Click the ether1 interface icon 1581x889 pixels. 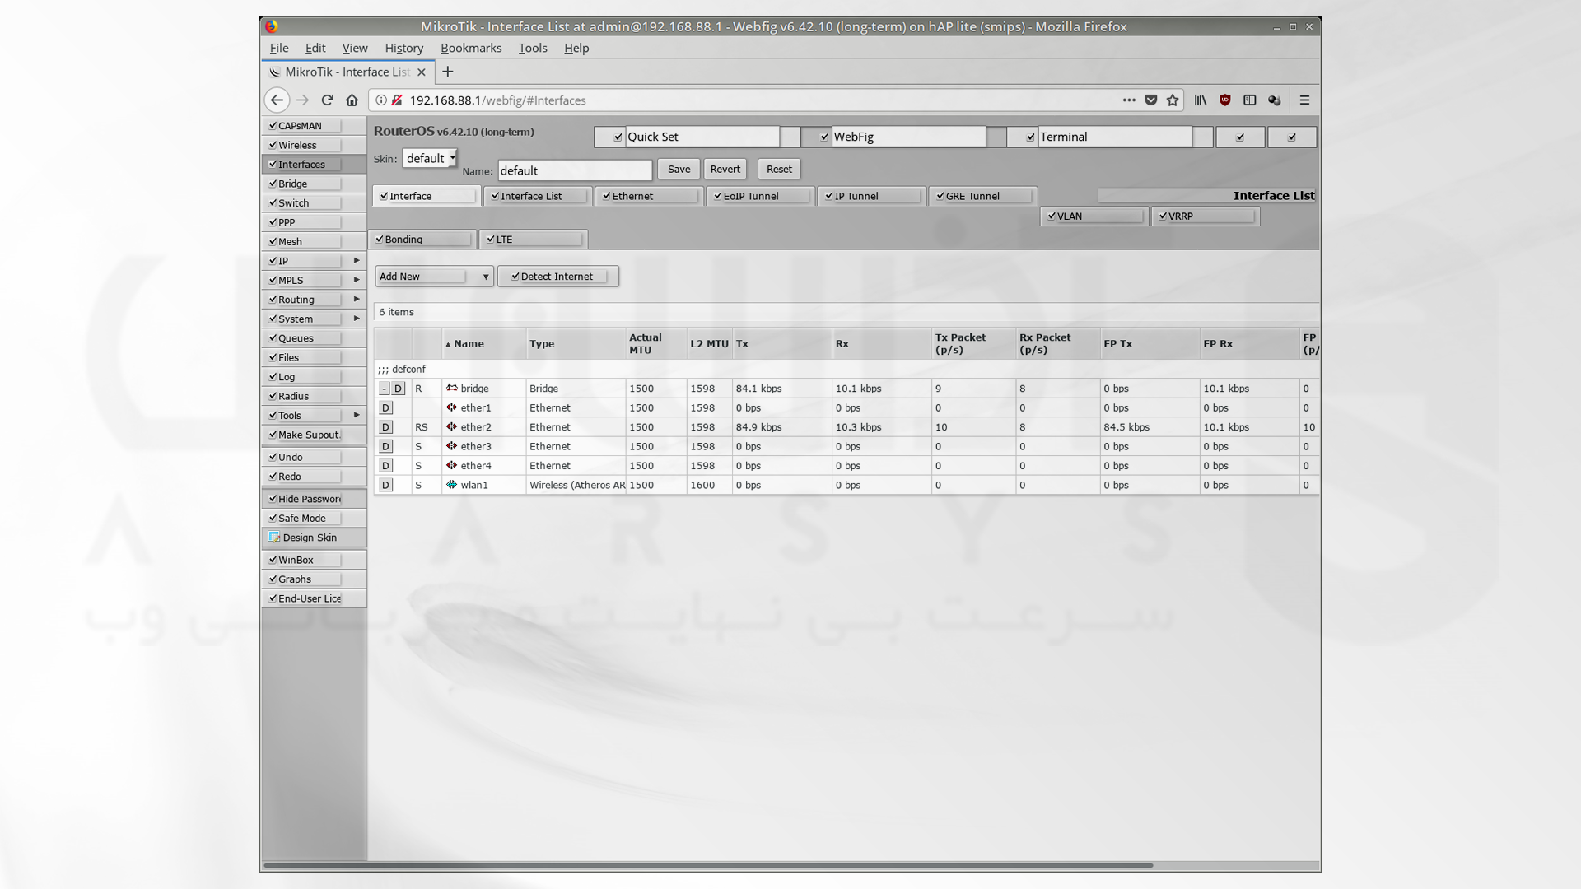451,407
